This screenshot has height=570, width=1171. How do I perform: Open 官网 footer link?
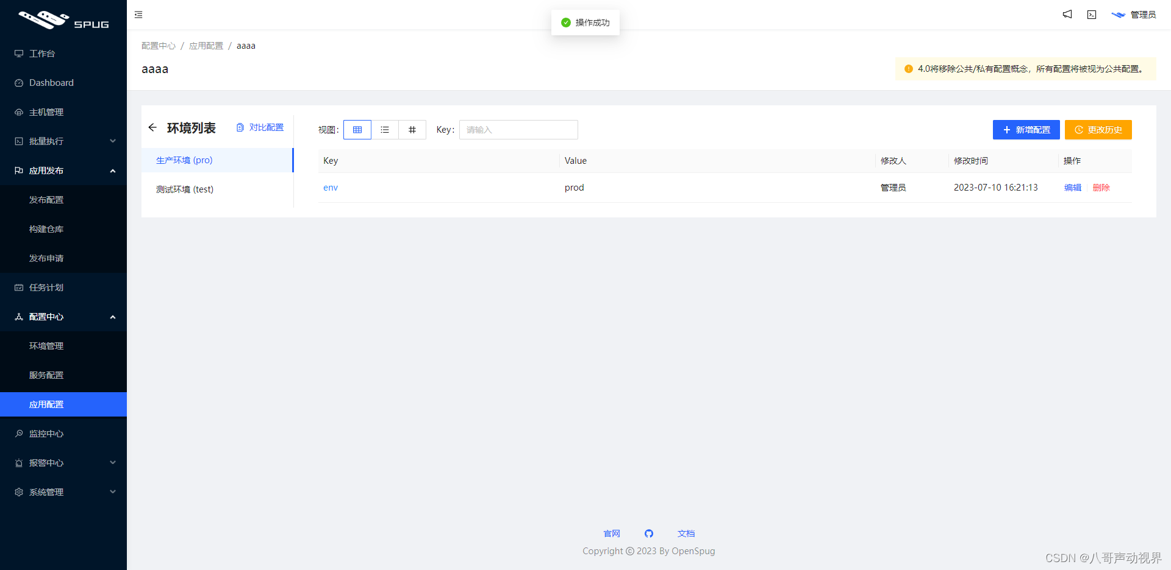tap(612, 533)
